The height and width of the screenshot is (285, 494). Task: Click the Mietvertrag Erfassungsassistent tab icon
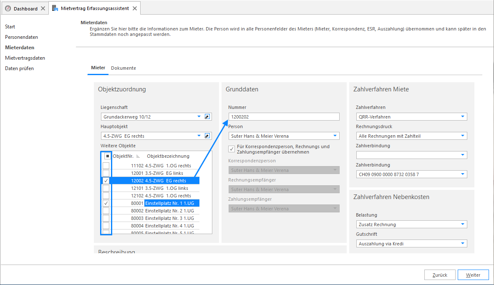pos(55,8)
